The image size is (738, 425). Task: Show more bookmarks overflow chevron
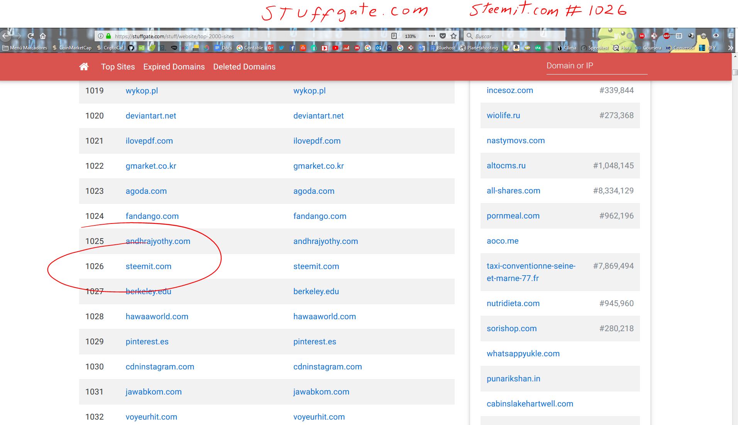point(730,48)
